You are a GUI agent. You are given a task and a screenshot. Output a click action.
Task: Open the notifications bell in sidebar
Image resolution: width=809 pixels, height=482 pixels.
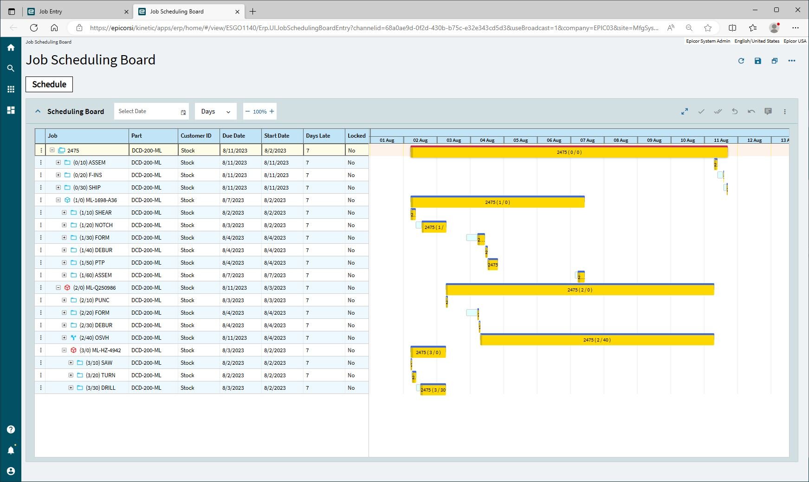[x=11, y=450]
